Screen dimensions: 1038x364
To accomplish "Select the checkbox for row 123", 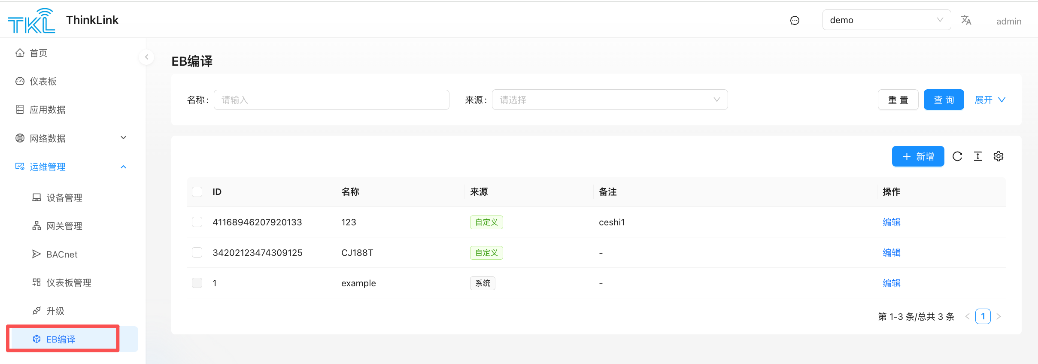I will 197,222.
